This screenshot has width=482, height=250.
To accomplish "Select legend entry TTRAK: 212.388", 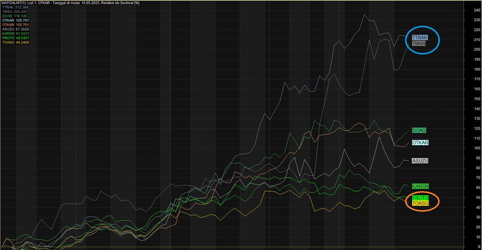I will point(15,7).
